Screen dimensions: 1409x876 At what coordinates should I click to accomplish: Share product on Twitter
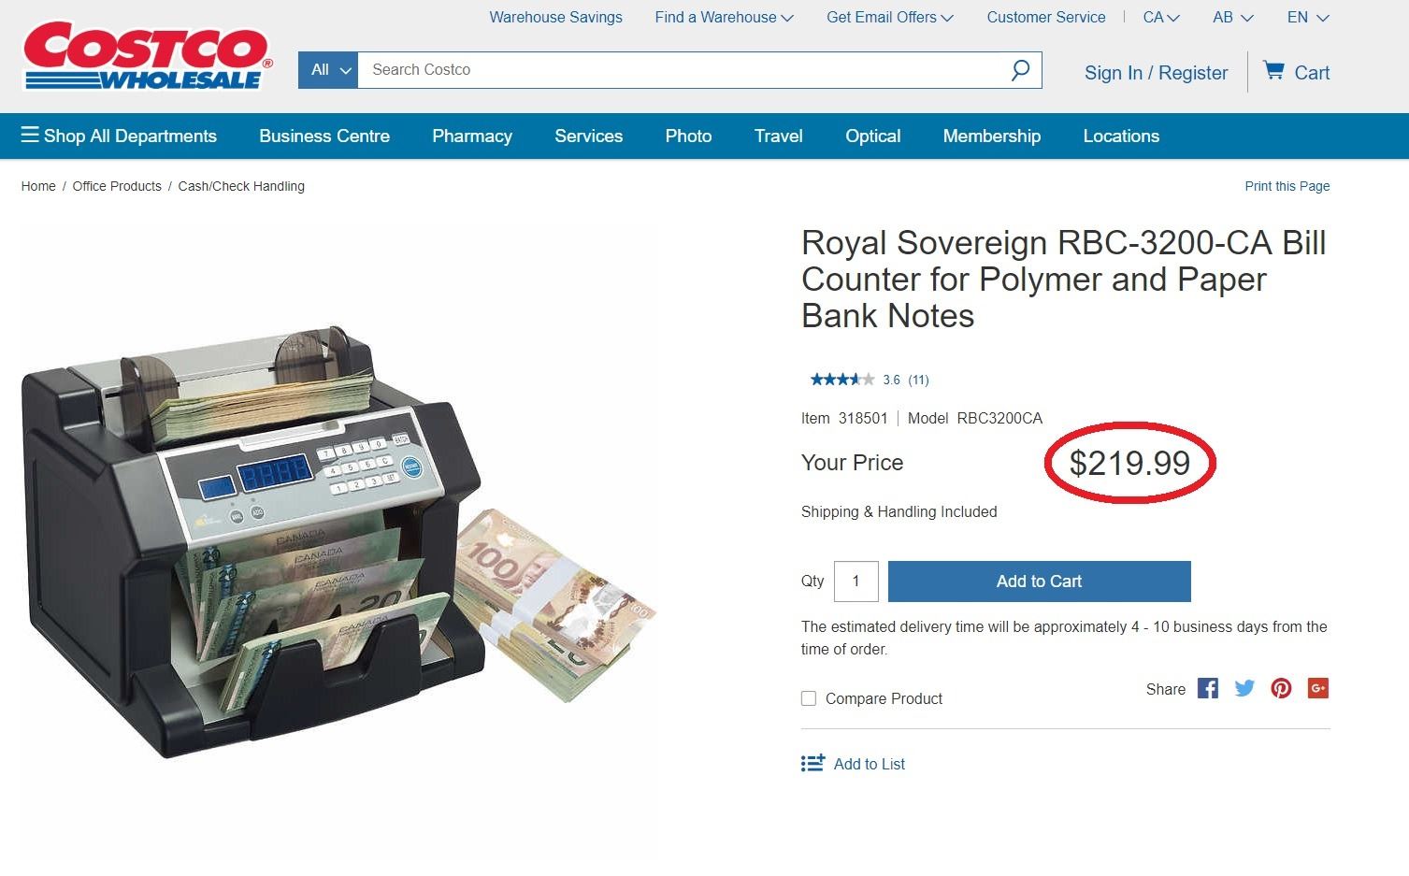pyautogui.click(x=1244, y=689)
